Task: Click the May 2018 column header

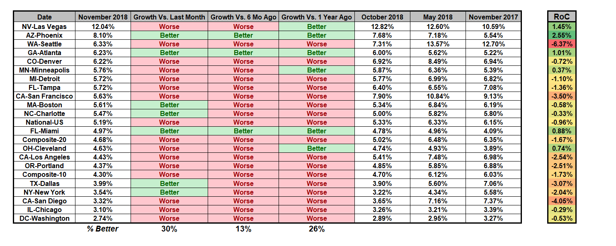Action: pos(438,17)
